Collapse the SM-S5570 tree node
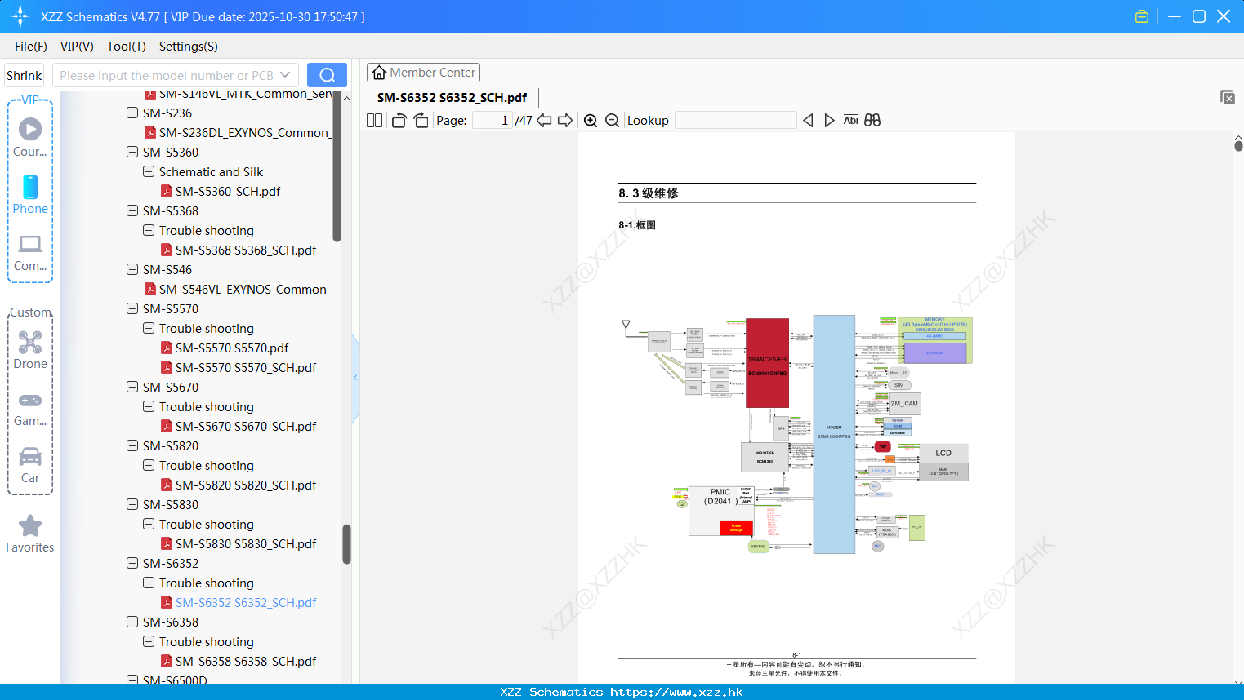This screenshot has width=1244, height=700. [132, 309]
